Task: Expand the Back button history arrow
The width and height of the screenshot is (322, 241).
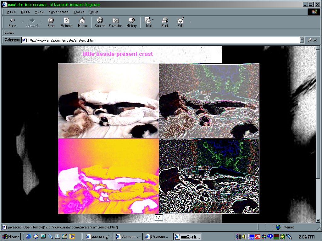Action: pyautogui.click(x=22, y=22)
